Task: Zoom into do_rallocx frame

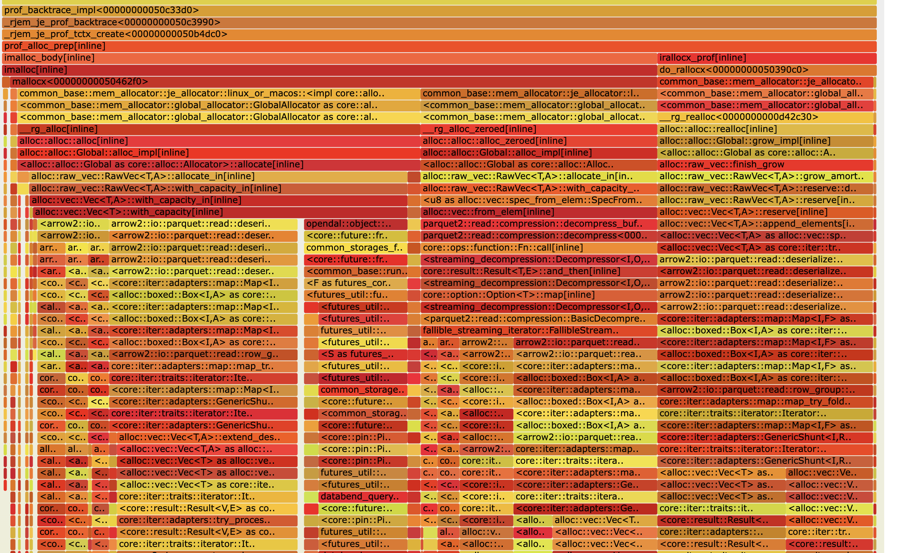Action: pos(766,69)
